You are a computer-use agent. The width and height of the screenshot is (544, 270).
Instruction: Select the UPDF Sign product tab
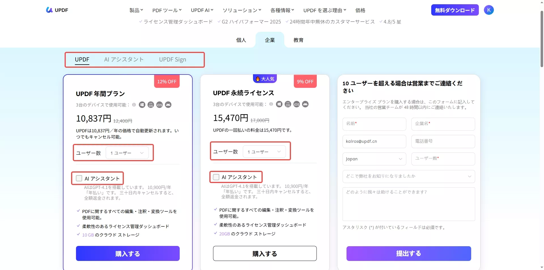(173, 59)
